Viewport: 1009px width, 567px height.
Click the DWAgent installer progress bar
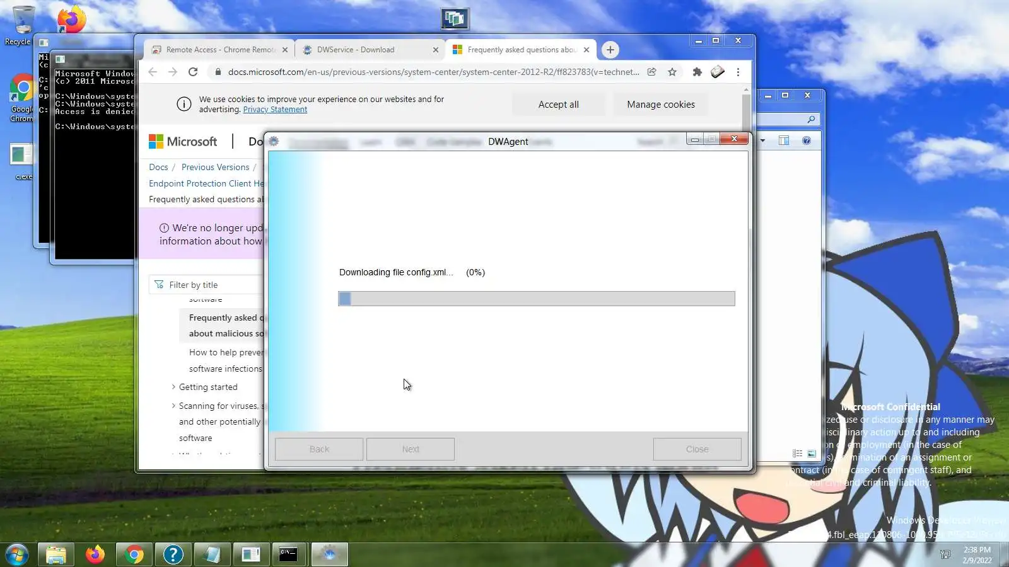[x=537, y=299]
